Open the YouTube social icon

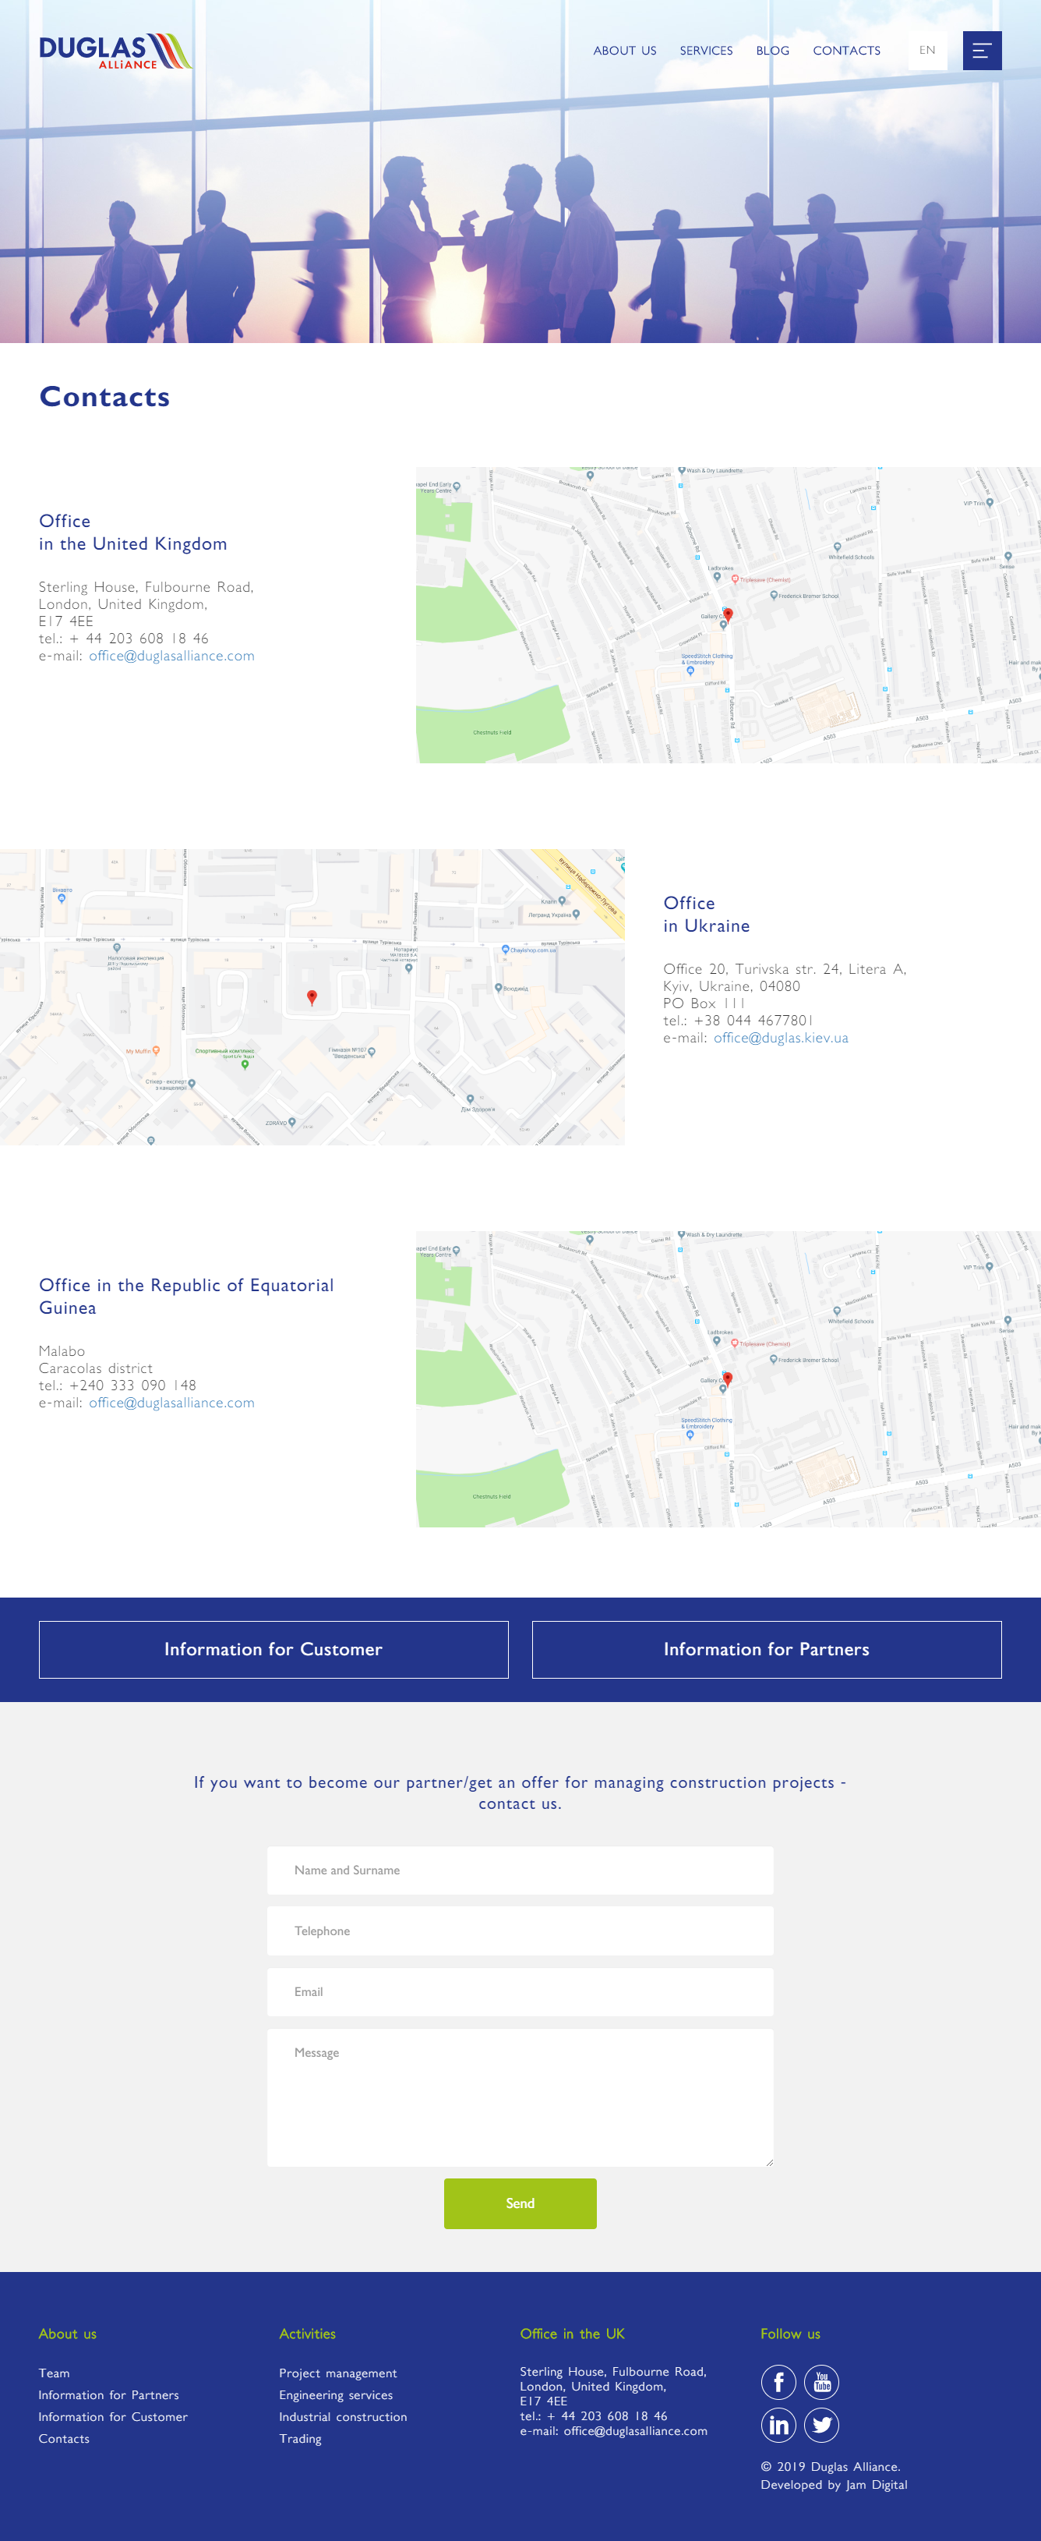coord(821,2382)
